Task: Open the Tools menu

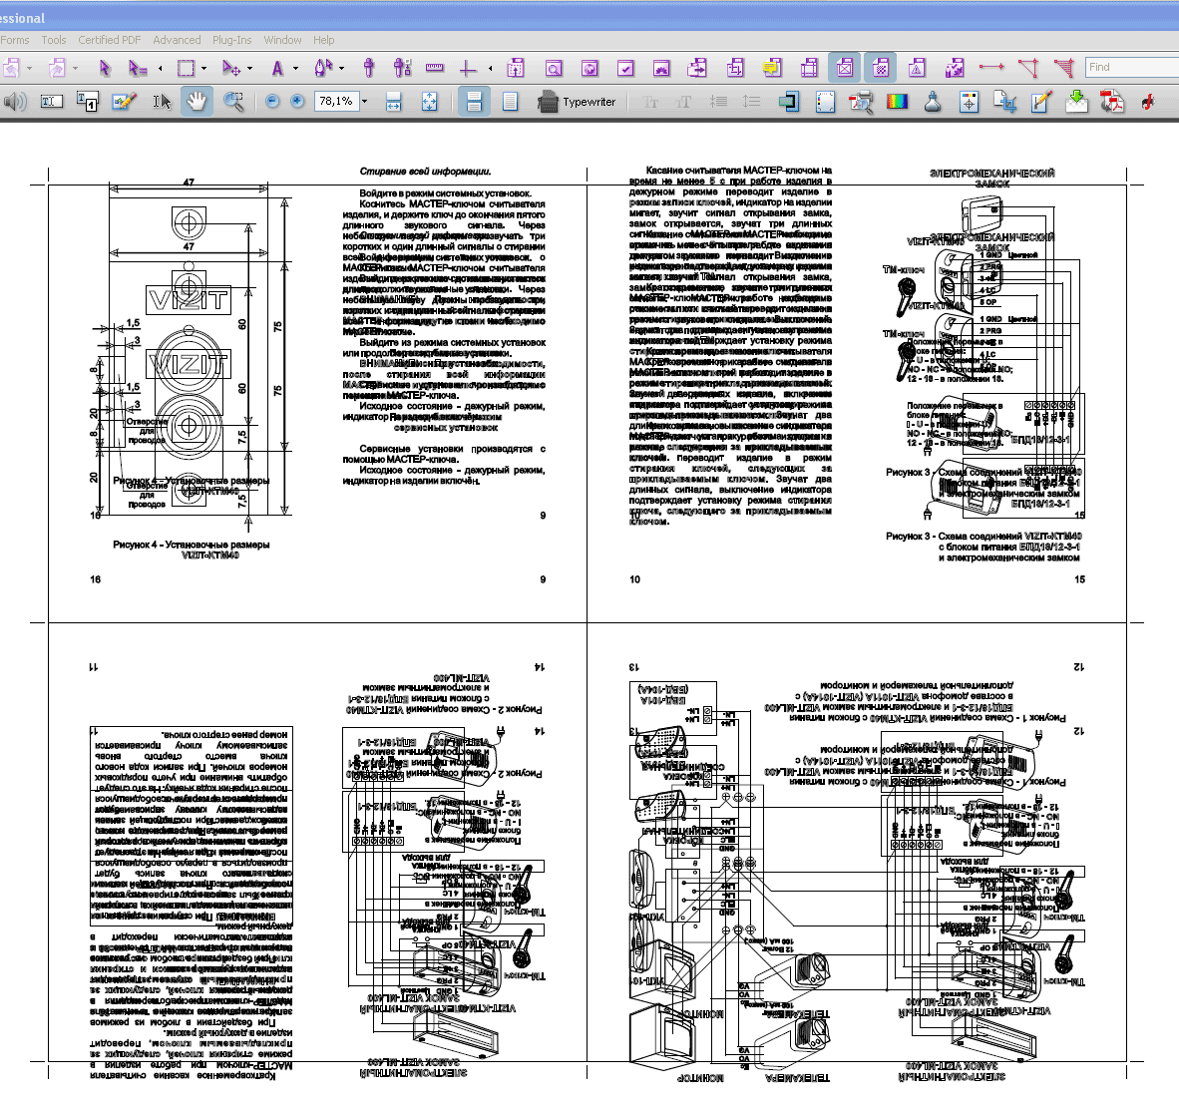Action: 54,40
